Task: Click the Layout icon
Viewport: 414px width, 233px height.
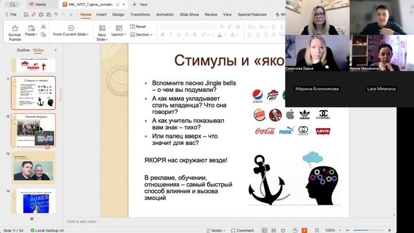Action: point(119,28)
